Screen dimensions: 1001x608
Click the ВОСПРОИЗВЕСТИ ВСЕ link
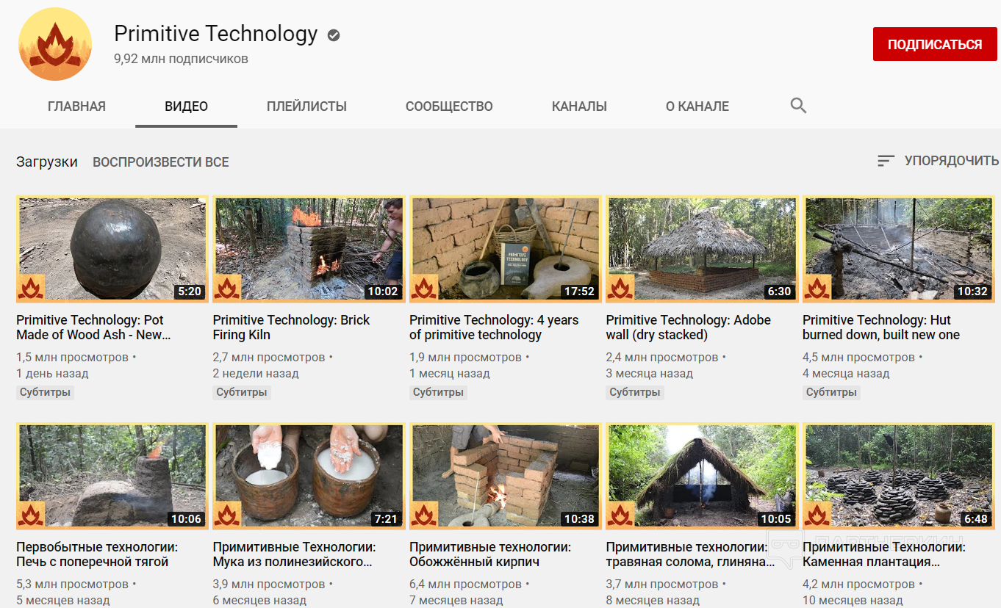coord(160,162)
